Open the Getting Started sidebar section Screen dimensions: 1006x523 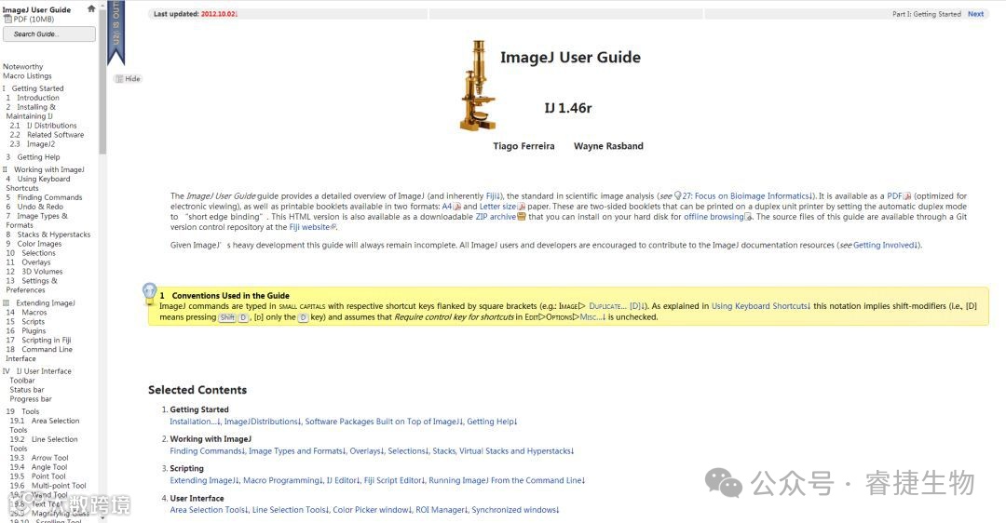click(38, 88)
